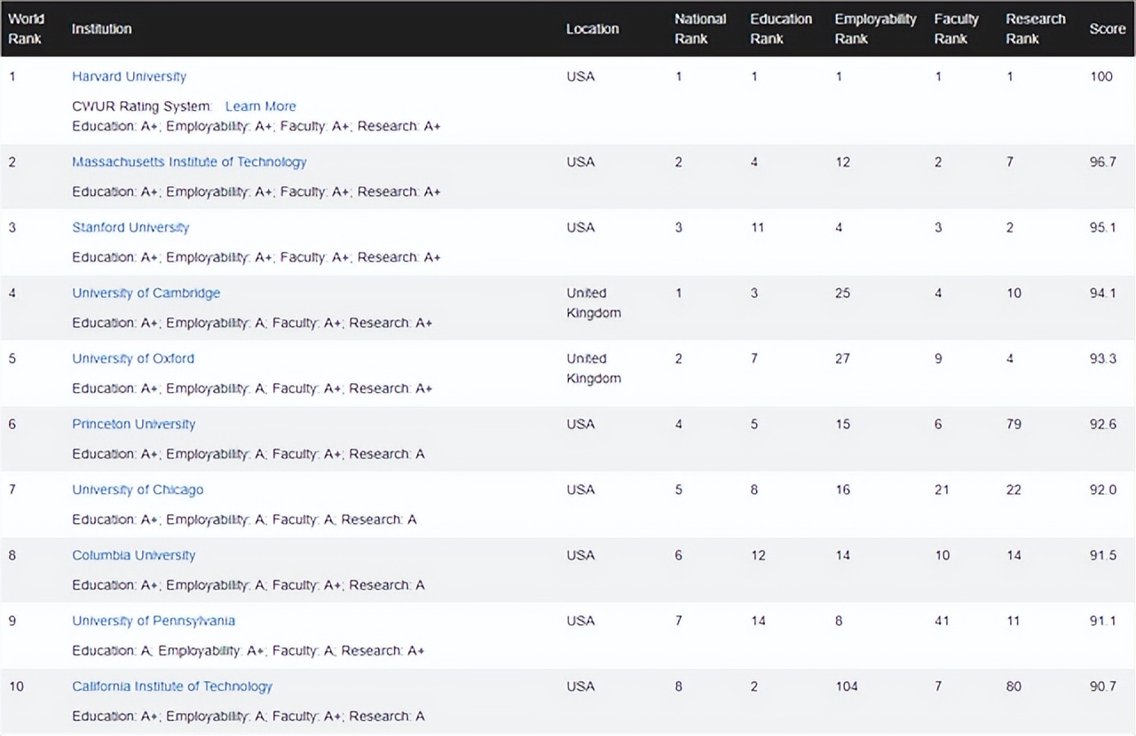Click the Employability Rank column header
The image size is (1136, 736).
tap(874, 29)
